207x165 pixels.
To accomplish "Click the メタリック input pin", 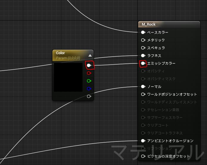I will click(143, 40).
